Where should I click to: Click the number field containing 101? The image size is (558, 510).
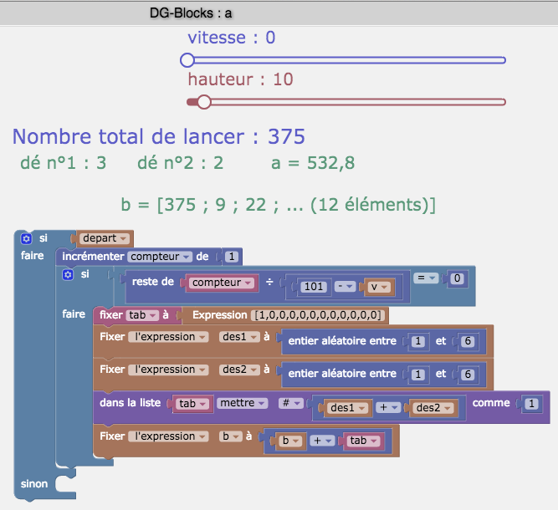pos(315,288)
